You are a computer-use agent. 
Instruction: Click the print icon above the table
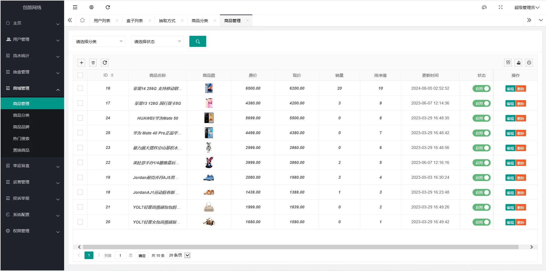coord(529,62)
